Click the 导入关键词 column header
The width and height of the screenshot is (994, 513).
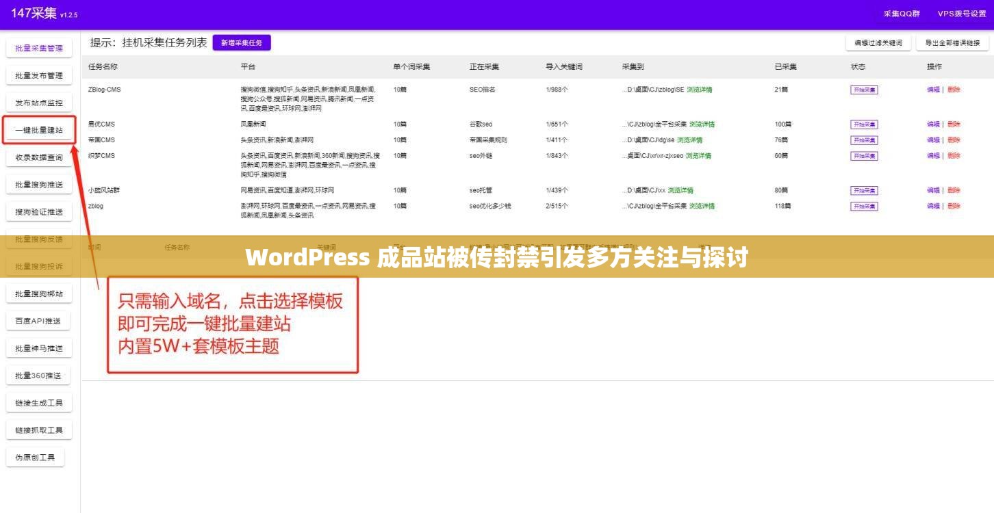point(564,67)
